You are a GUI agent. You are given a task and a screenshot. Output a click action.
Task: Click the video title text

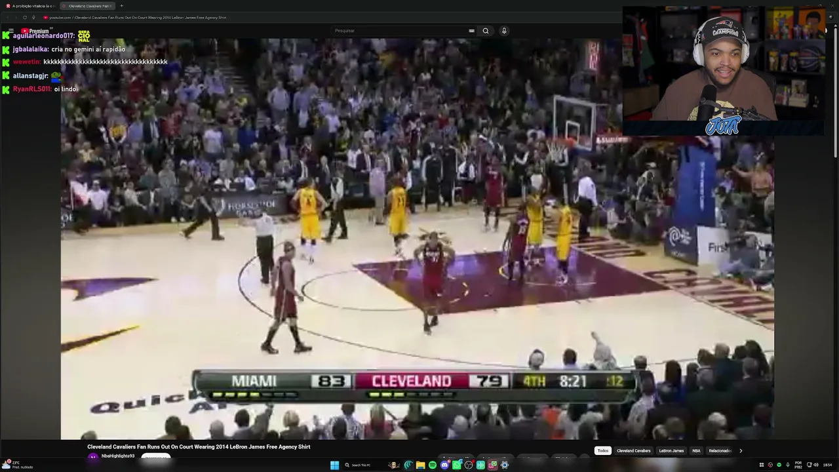[199, 447]
